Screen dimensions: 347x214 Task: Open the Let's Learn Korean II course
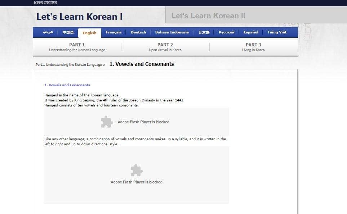tap(208, 15)
